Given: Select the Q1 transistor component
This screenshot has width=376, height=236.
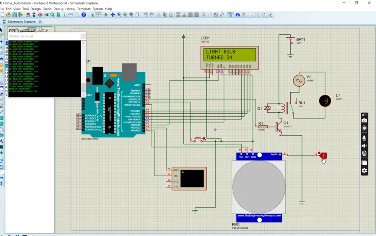Looking at the screenshot, I should pos(279,127).
